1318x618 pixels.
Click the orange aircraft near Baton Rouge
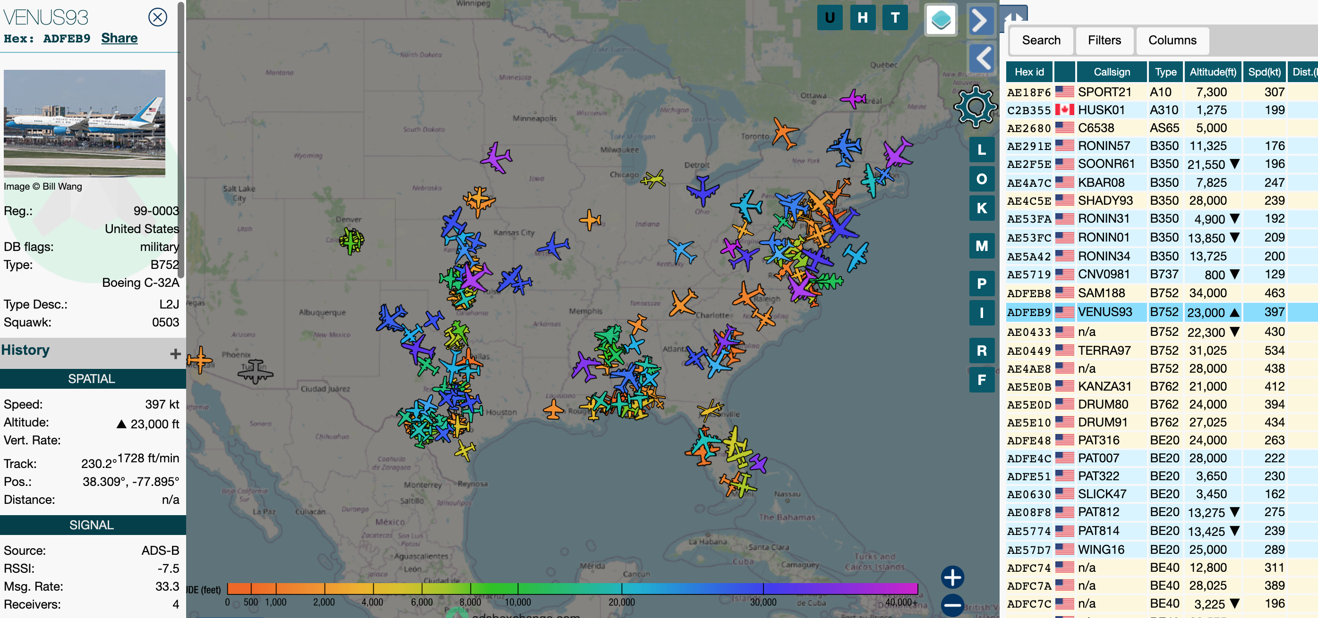coord(553,409)
